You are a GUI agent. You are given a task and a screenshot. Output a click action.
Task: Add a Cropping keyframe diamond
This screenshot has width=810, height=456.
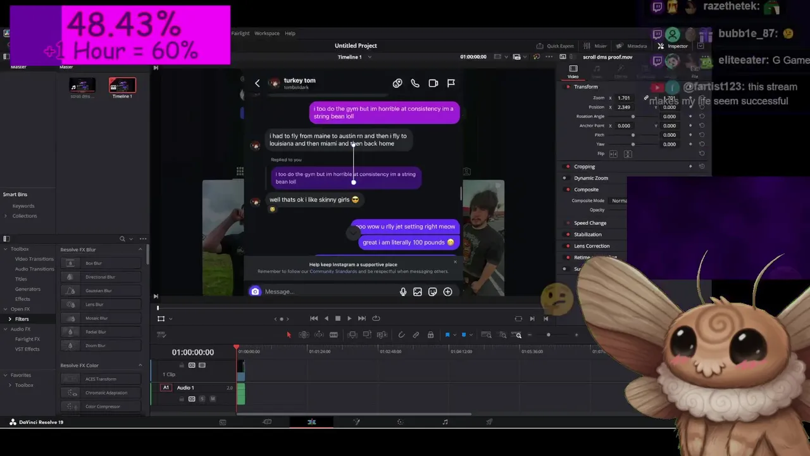[x=690, y=167]
